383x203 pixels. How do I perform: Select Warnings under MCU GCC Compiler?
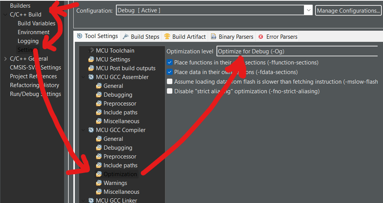point(115,183)
